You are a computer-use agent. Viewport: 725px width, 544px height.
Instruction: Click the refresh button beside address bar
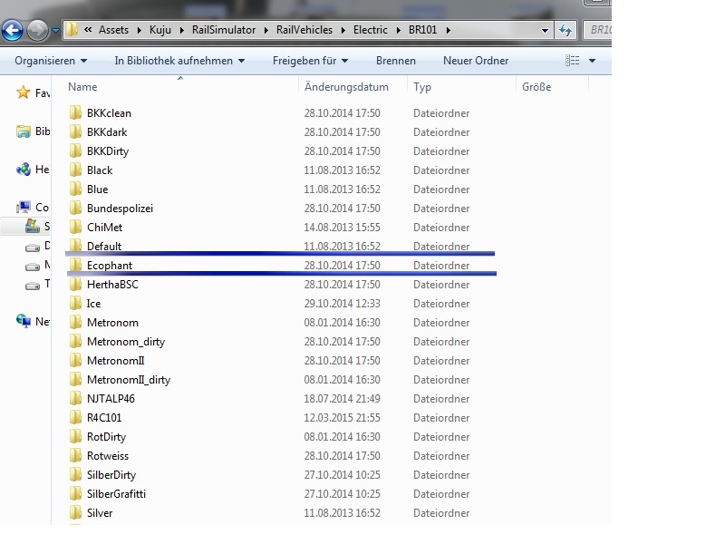pyautogui.click(x=565, y=31)
